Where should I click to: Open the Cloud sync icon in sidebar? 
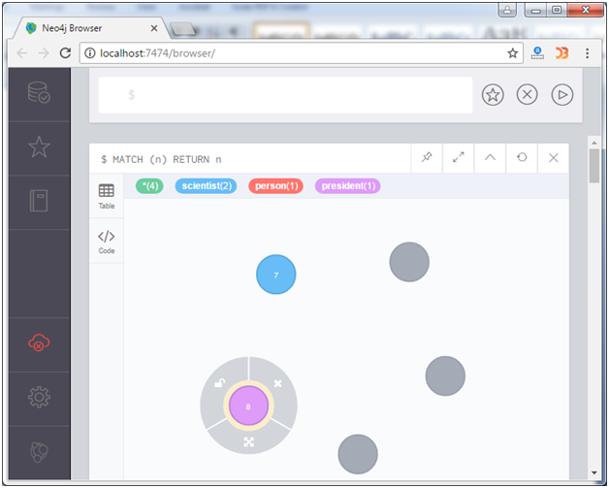click(39, 342)
